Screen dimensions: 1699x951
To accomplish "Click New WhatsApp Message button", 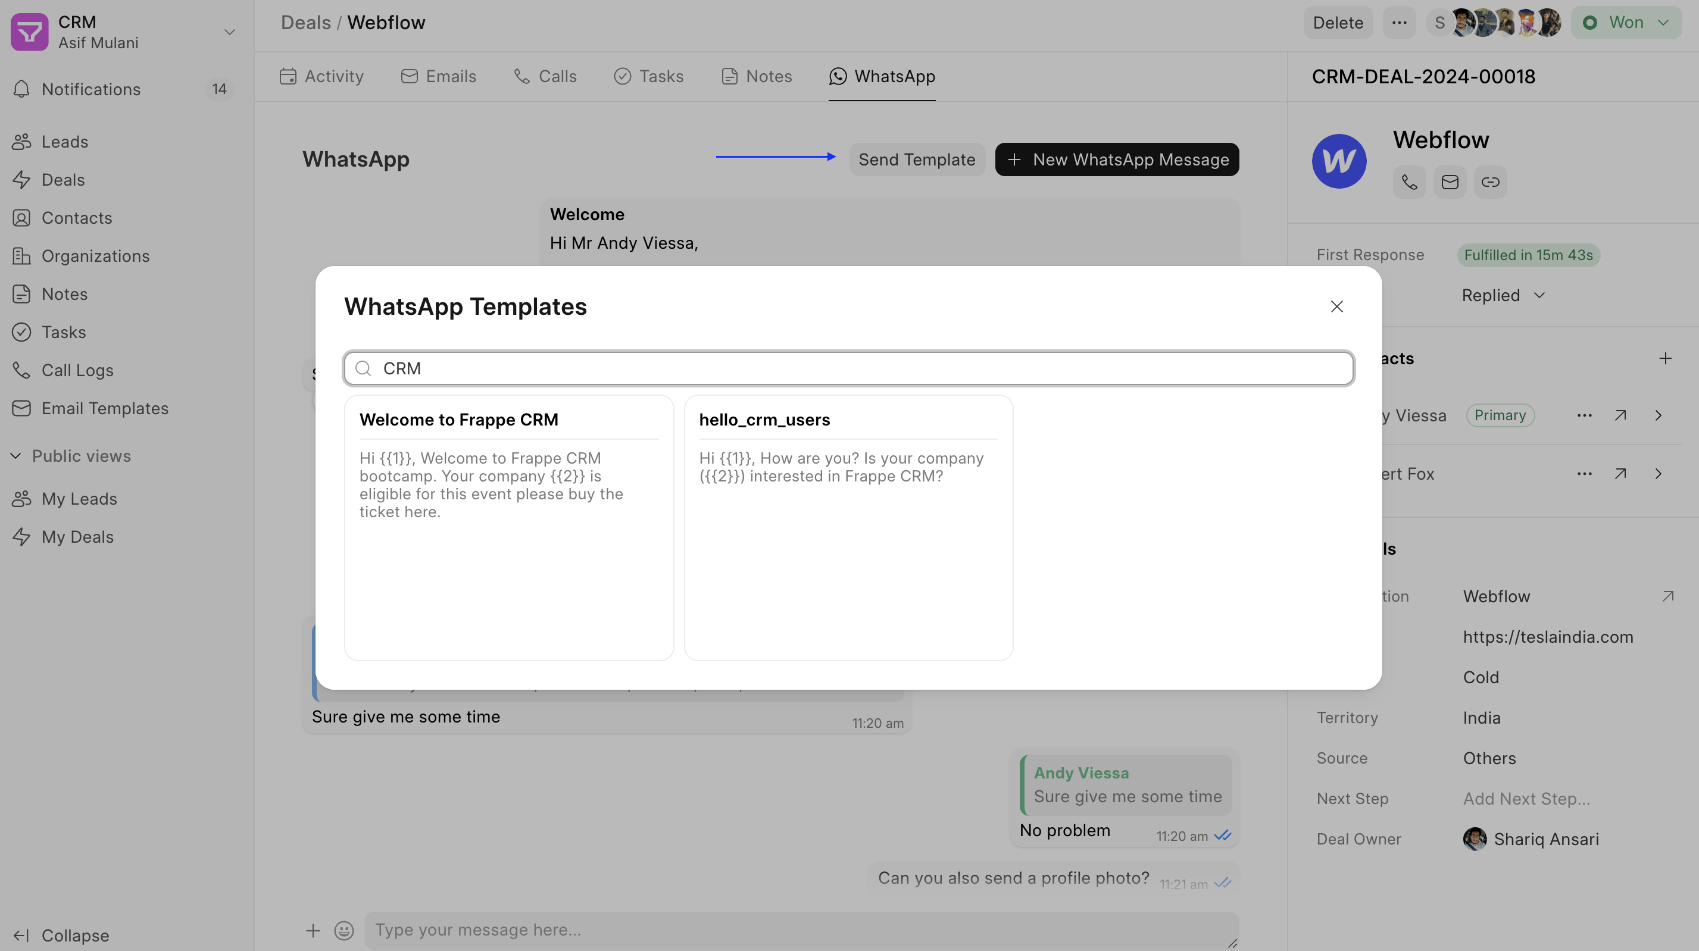I will [x=1117, y=159].
